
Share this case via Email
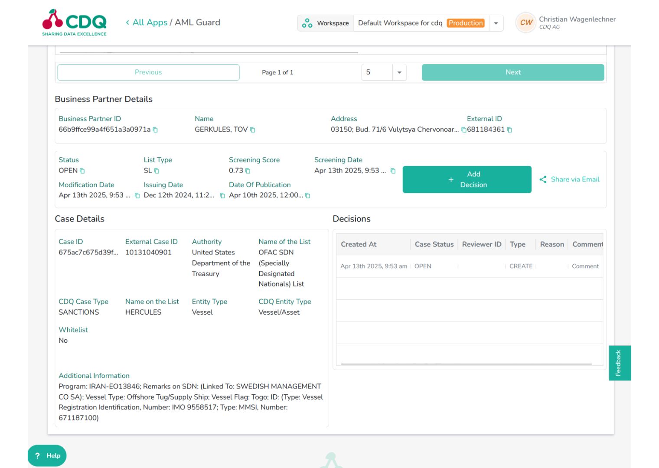pos(570,179)
